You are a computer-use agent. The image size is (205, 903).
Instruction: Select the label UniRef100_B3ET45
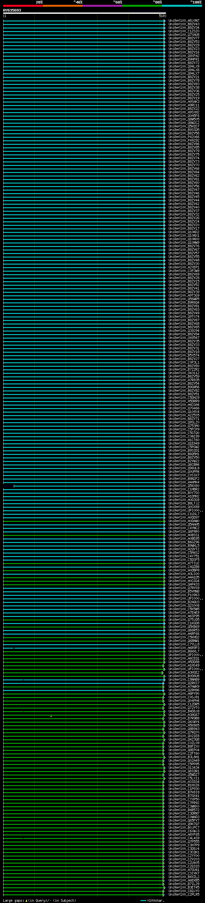point(184,888)
